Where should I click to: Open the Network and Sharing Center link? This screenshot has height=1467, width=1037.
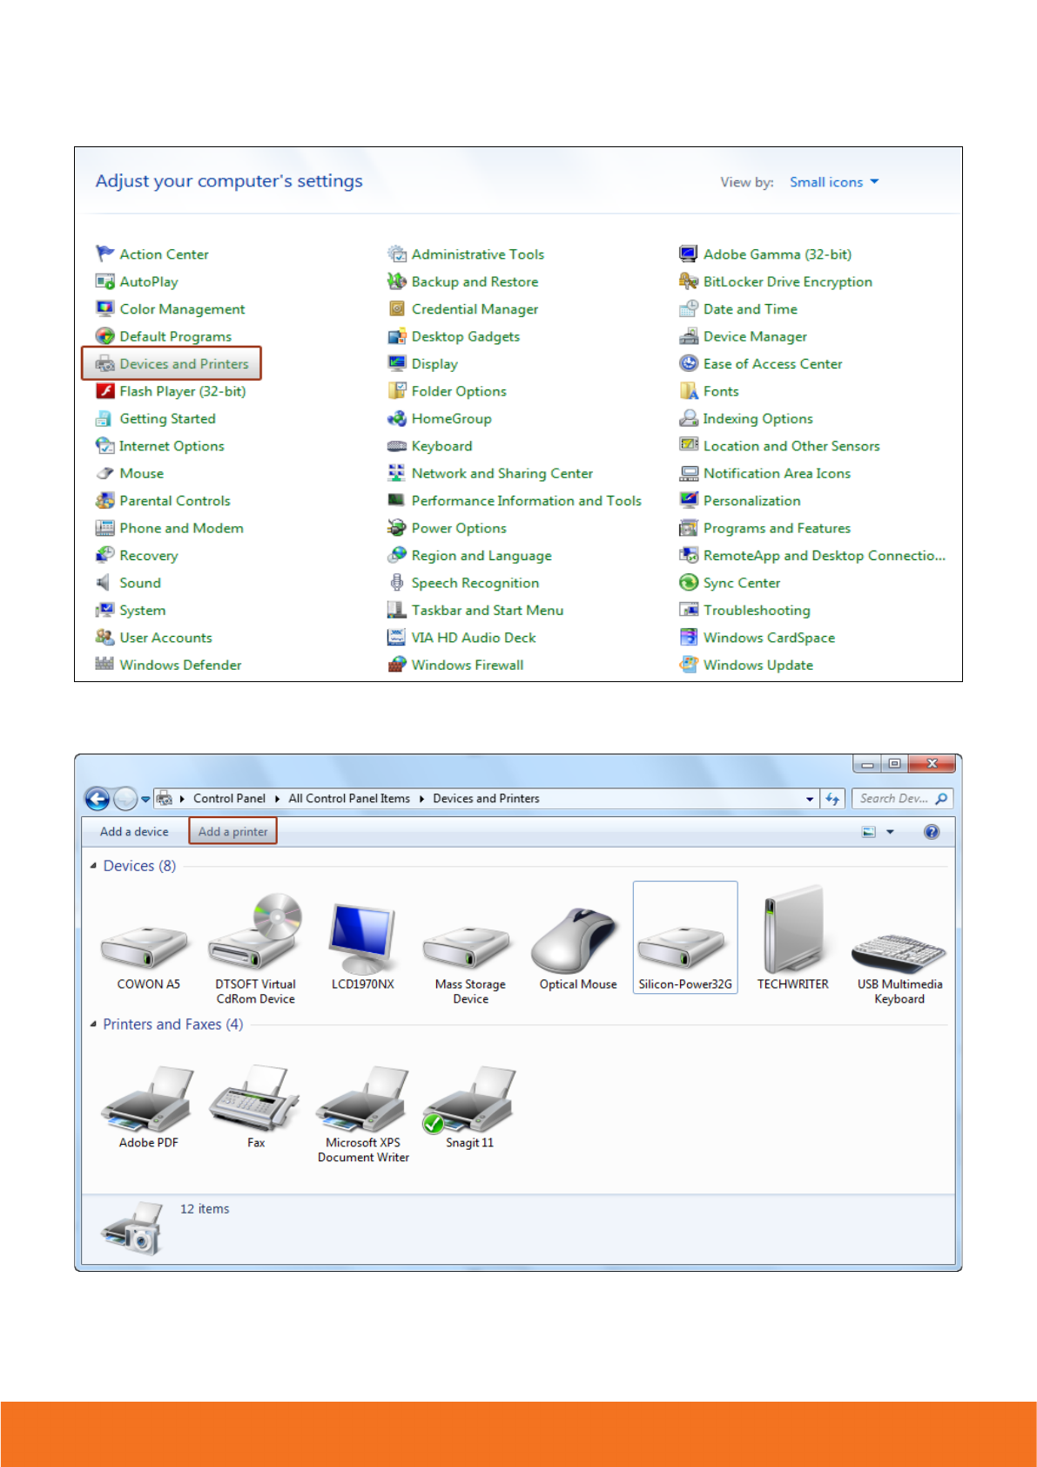pyautogui.click(x=502, y=474)
